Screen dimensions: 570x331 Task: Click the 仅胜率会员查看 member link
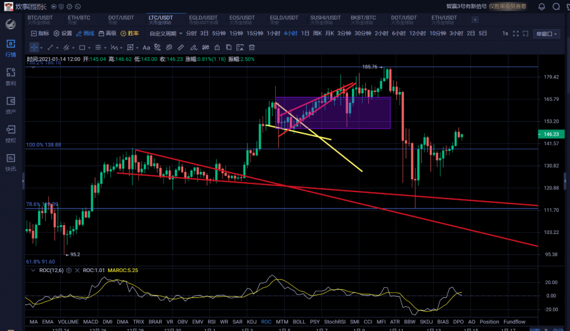pyautogui.click(x=507, y=6)
